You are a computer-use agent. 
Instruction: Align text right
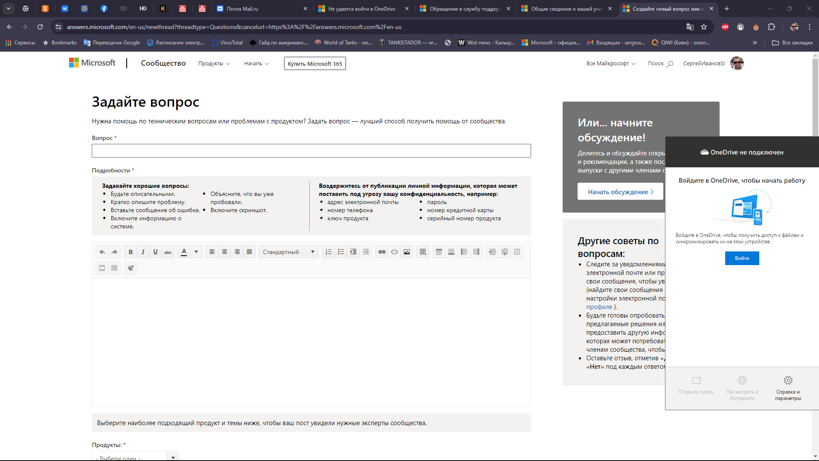(x=237, y=252)
